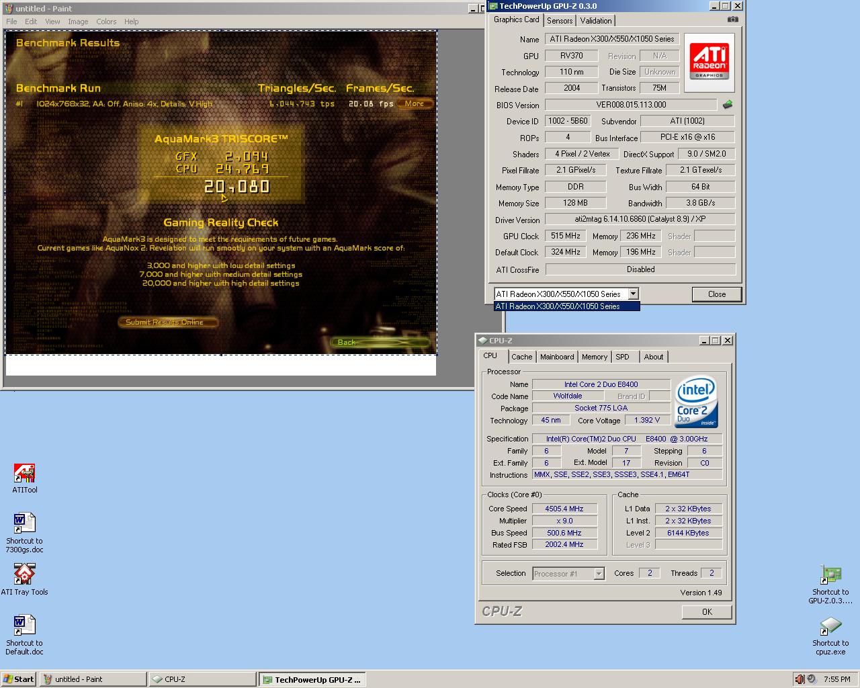Viewport: 860px width, 688px height.
Task: Open the Paint File menu
Action: click(11, 21)
